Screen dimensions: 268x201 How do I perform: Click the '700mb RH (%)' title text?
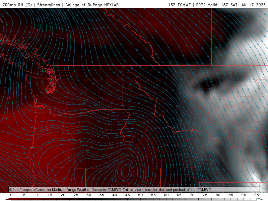click(x=17, y=5)
